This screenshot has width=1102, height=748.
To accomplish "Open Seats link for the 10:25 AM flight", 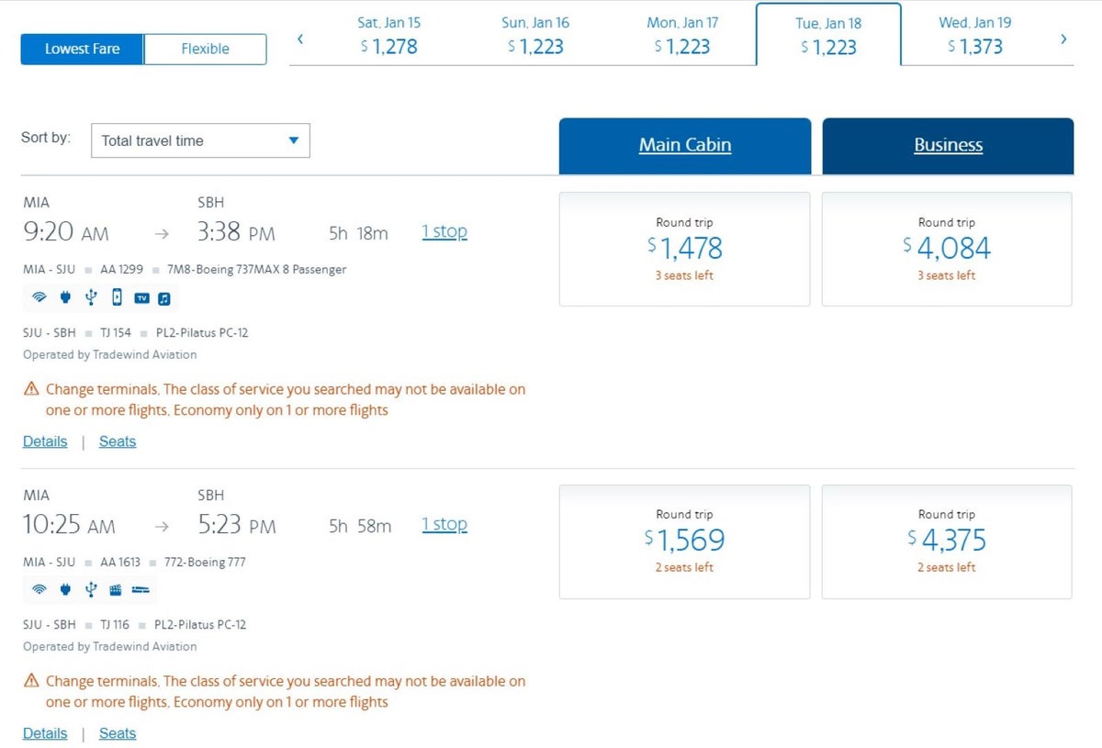I will (118, 733).
